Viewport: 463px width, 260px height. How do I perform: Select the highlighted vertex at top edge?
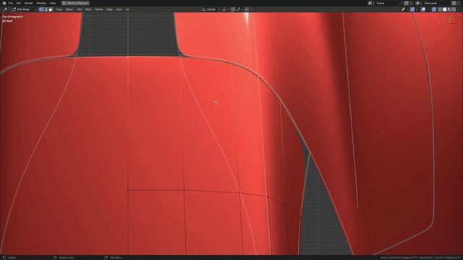pos(128,56)
